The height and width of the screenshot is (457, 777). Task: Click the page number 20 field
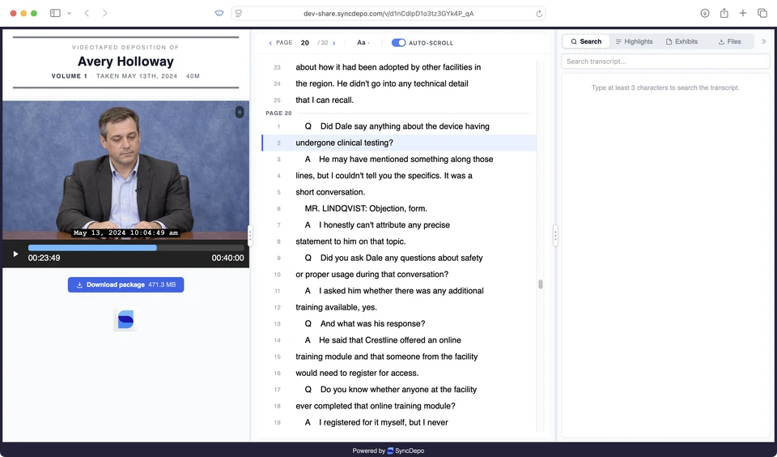click(x=305, y=43)
